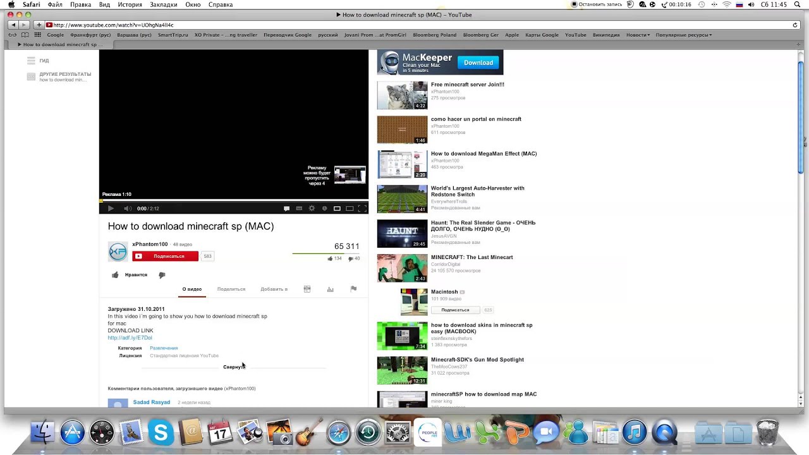Reload the page with the refresh icon
Screen dimensions: 809x455
coord(795,25)
